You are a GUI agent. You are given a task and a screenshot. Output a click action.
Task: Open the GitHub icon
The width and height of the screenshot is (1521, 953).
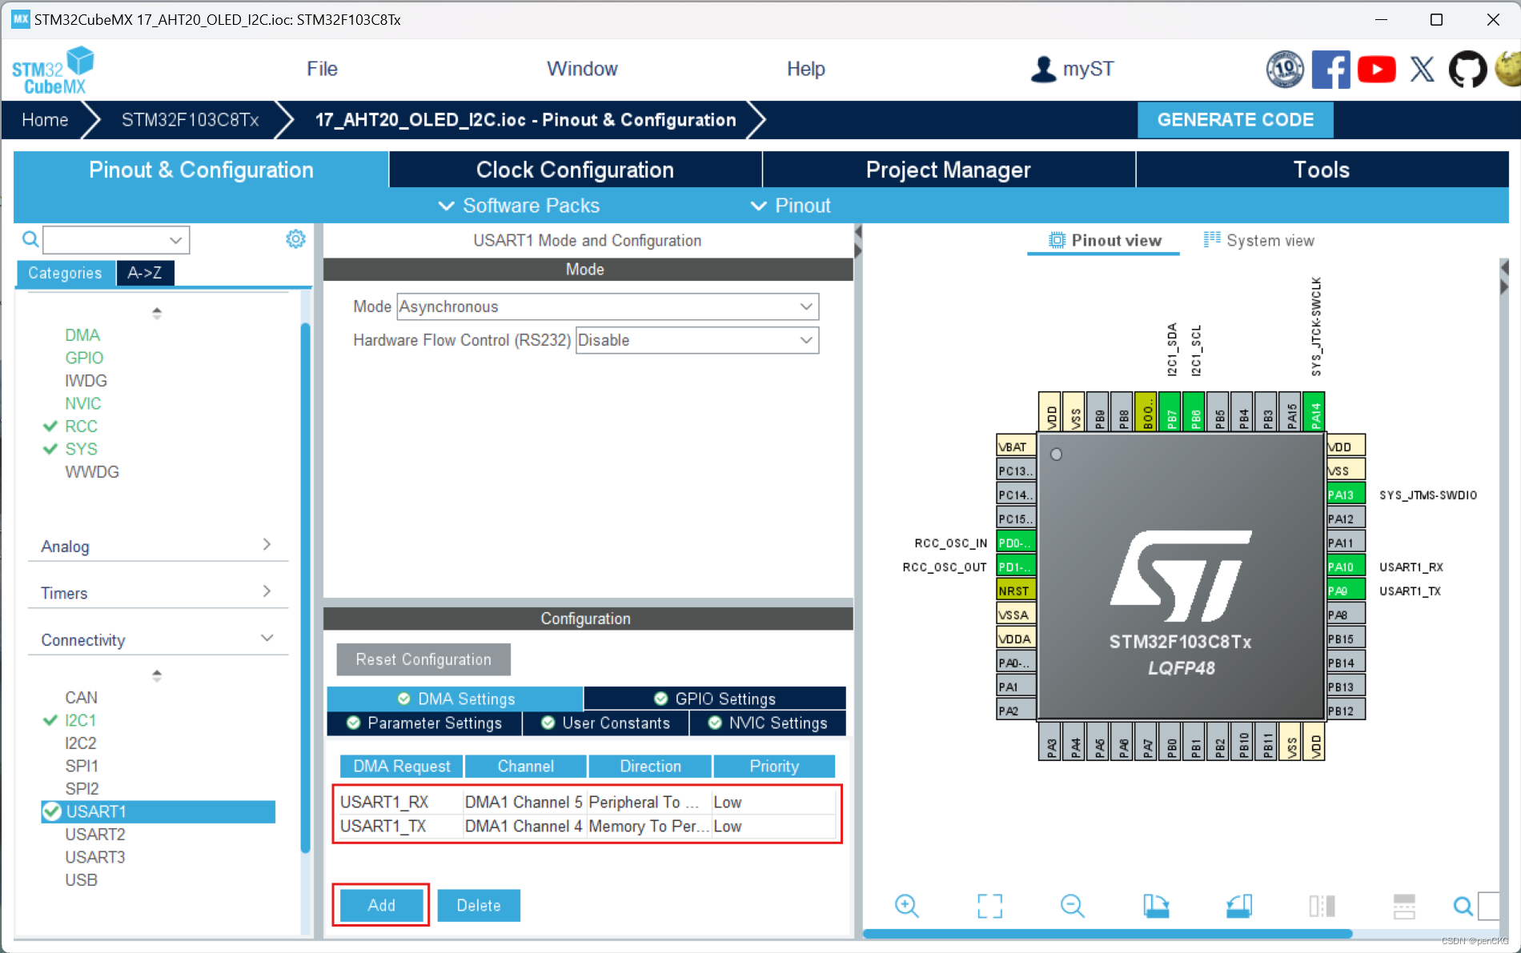point(1467,70)
